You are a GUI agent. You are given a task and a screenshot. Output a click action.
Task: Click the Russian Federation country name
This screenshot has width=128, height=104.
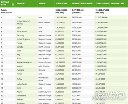(24, 62)
